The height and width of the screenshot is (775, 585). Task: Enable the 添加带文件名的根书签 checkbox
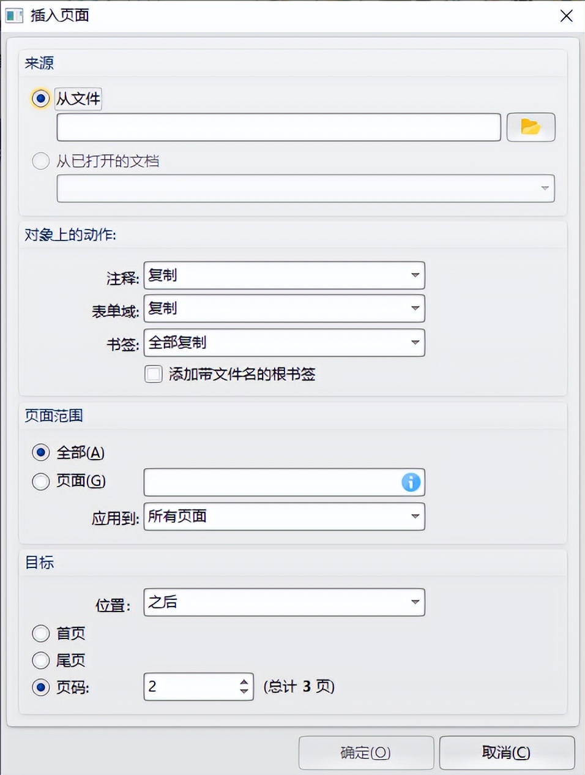[x=153, y=373]
